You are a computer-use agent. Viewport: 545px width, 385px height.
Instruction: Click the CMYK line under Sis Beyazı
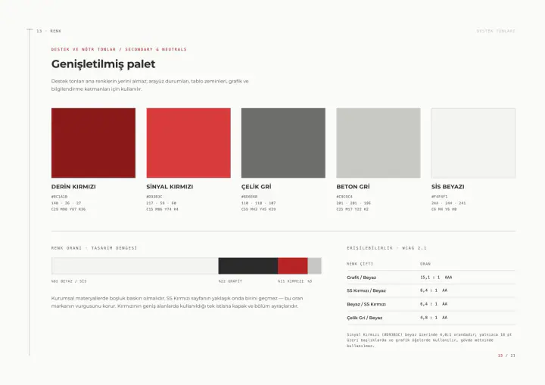444,210
